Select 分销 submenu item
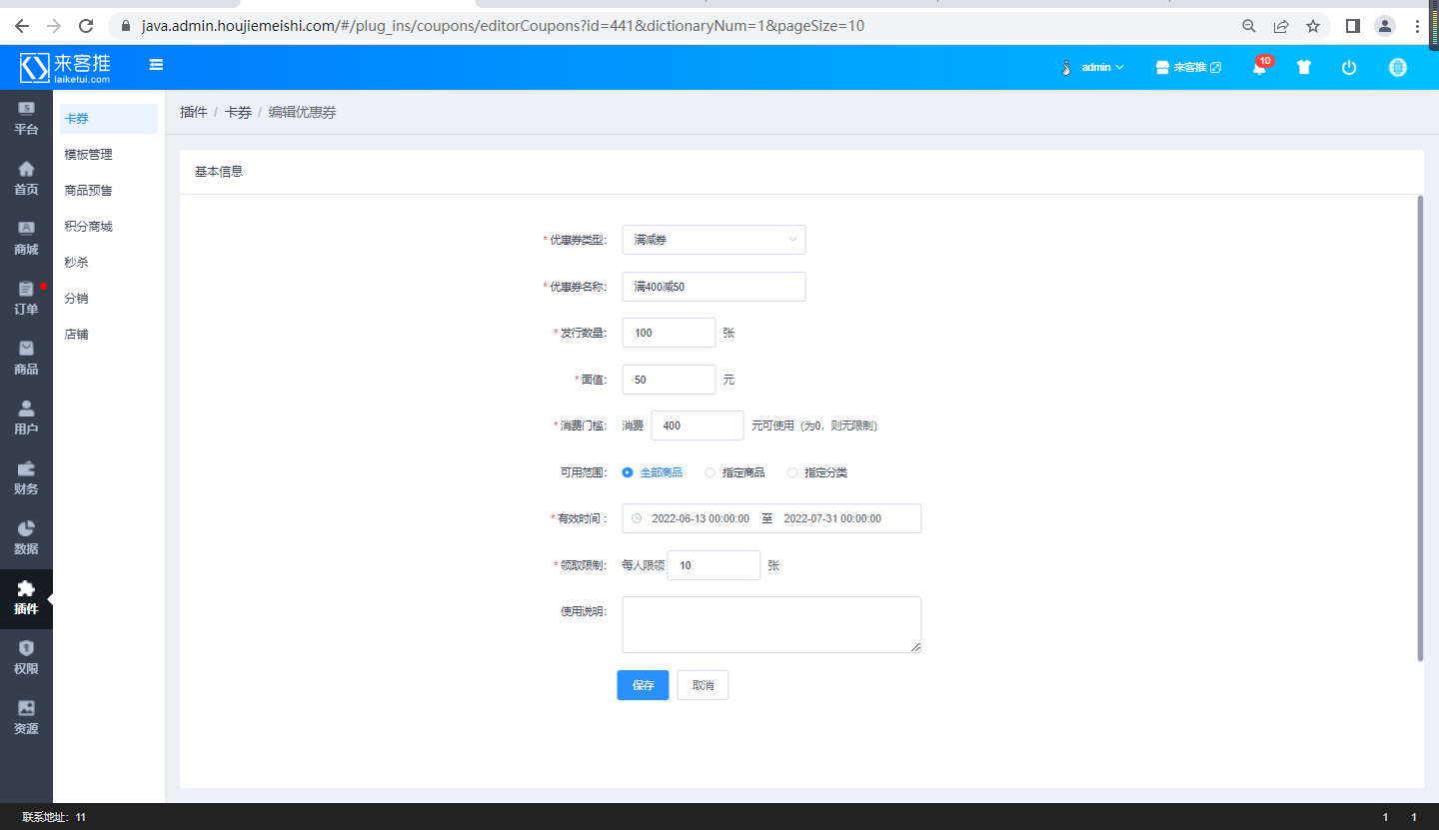This screenshot has width=1439, height=830. point(109,299)
